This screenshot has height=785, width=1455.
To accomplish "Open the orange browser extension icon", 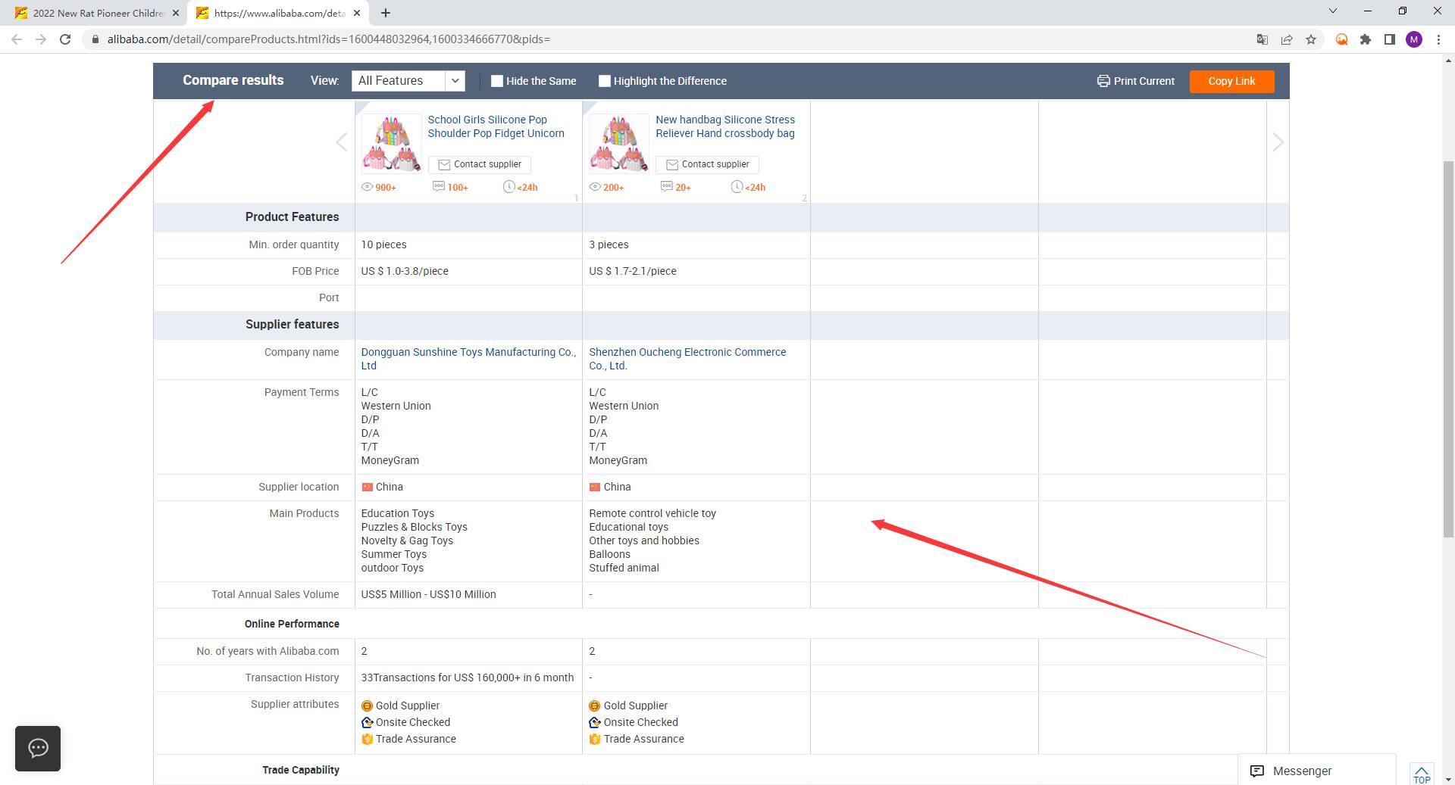I will [x=1341, y=39].
